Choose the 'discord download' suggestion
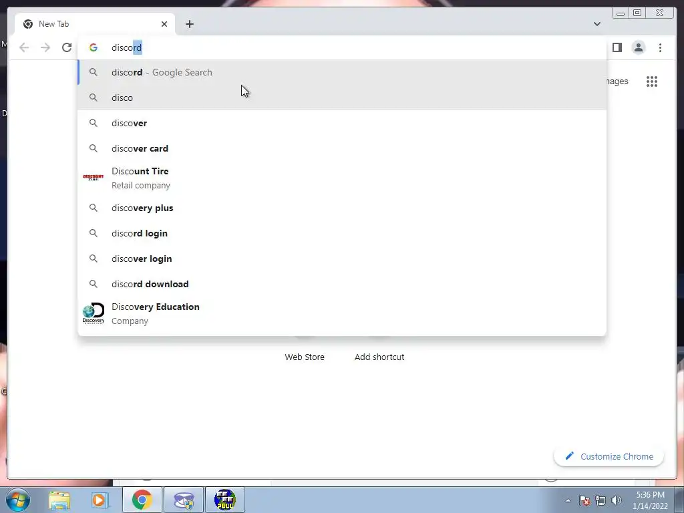Screen dimensions: 684x513 [342, 284]
